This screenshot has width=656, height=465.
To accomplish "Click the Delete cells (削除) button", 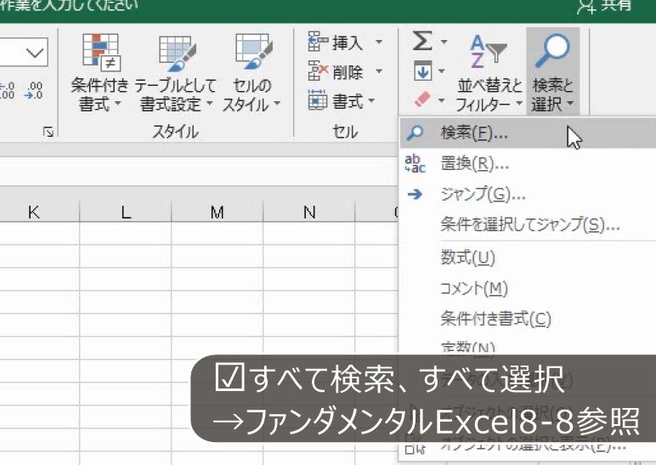I will point(337,71).
